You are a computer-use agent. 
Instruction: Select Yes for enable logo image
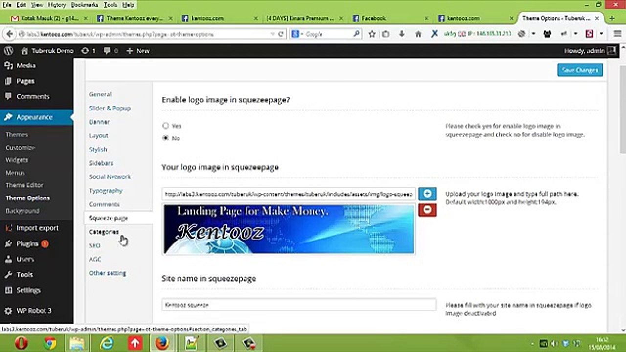pos(165,126)
